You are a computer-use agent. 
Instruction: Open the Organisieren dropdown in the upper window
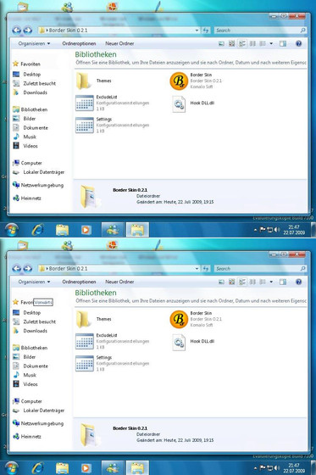point(34,43)
